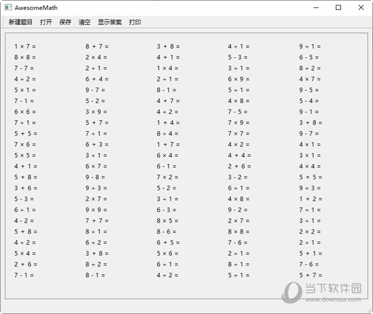Pick the problem "4 × 2 ="
Screen dimensions: 373x314
[x=239, y=144]
